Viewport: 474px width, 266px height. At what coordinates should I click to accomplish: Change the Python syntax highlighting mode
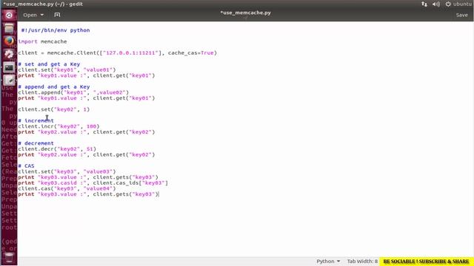pos(328,261)
